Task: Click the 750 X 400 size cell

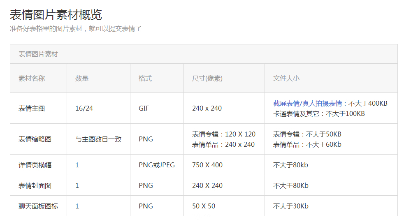Action: click(224, 165)
